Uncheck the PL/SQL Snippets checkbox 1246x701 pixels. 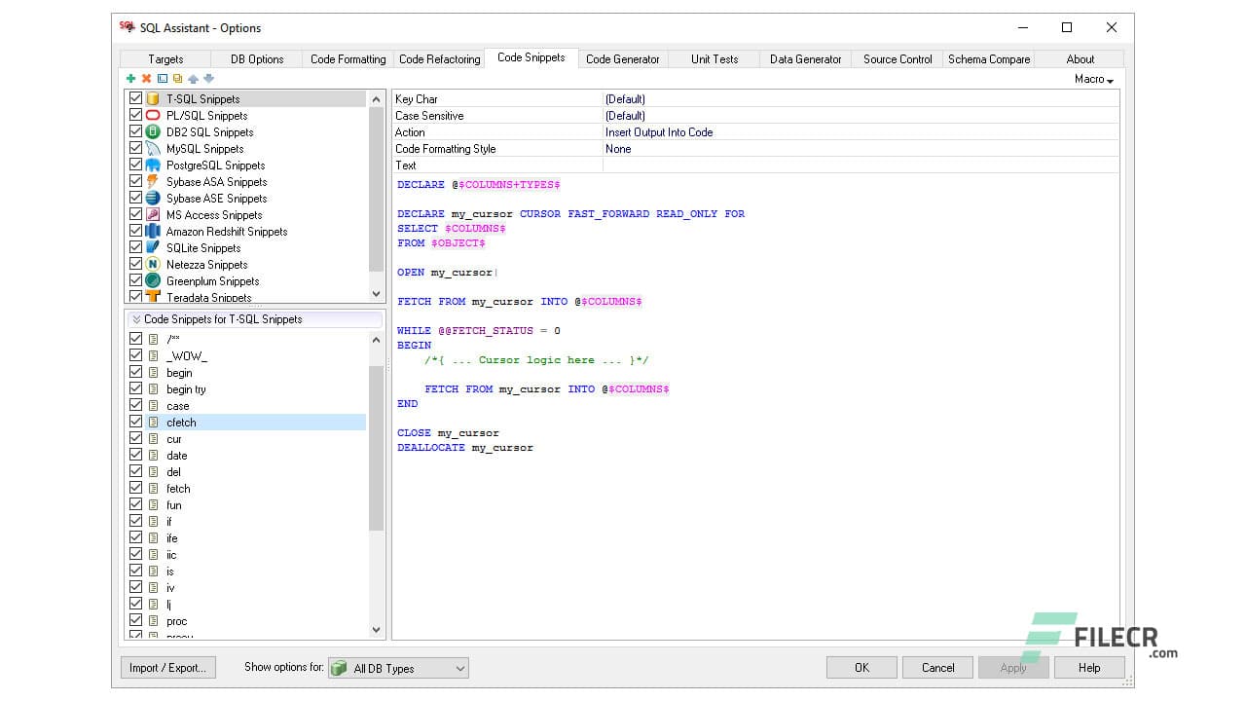click(135, 115)
